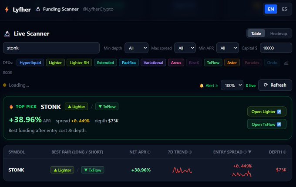The height and width of the screenshot is (187, 296).
Task: Switch to the Heatmap view tab
Action: [279, 33]
